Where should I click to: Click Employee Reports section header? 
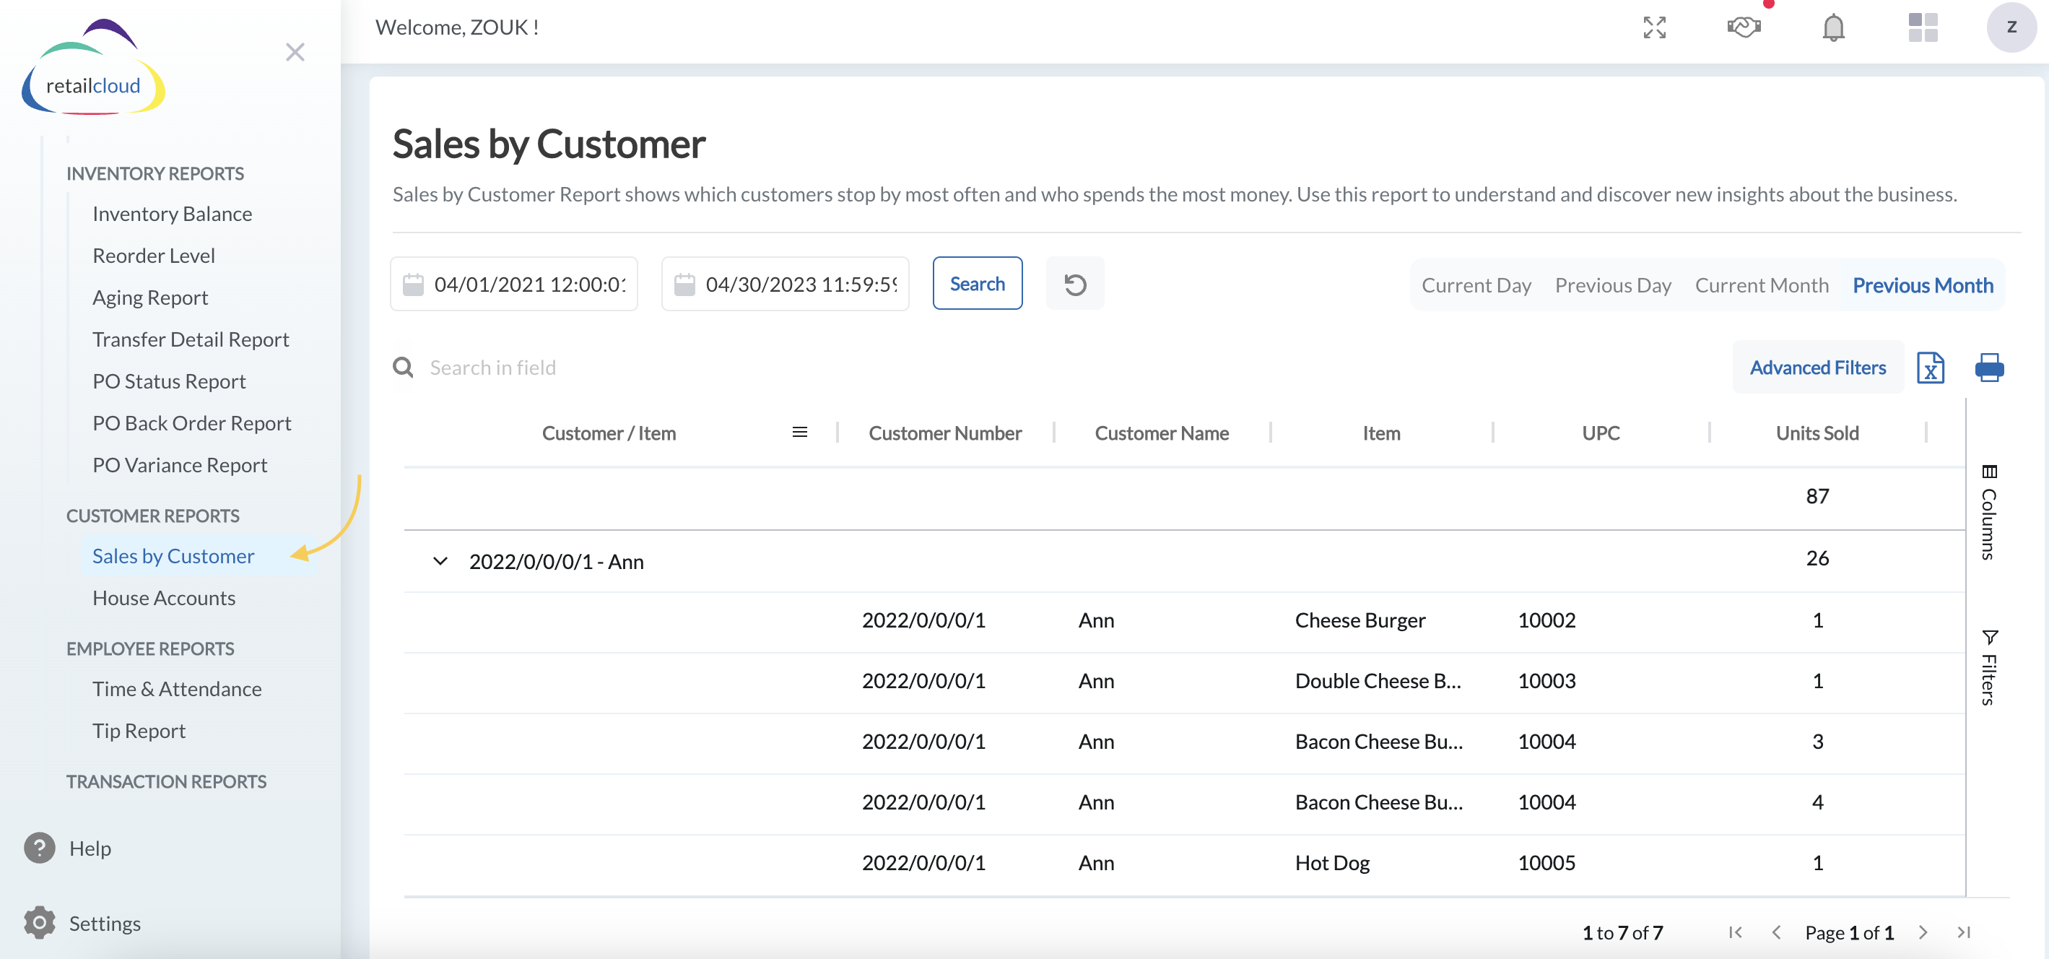coord(149,648)
